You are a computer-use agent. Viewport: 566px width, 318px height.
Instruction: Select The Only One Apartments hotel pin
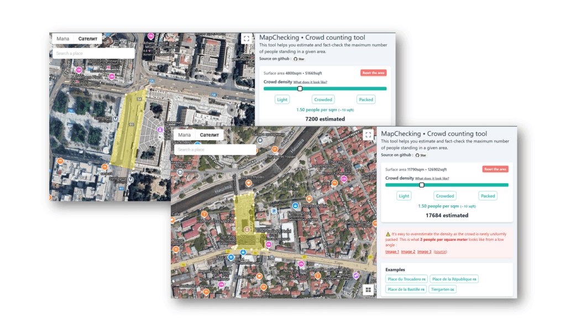[x=344, y=179]
